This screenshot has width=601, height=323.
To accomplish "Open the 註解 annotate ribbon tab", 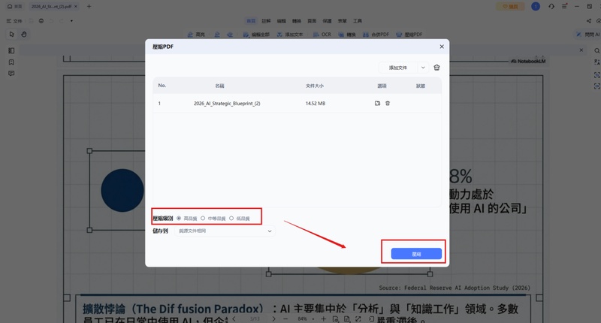I will click(x=266, y=21).
